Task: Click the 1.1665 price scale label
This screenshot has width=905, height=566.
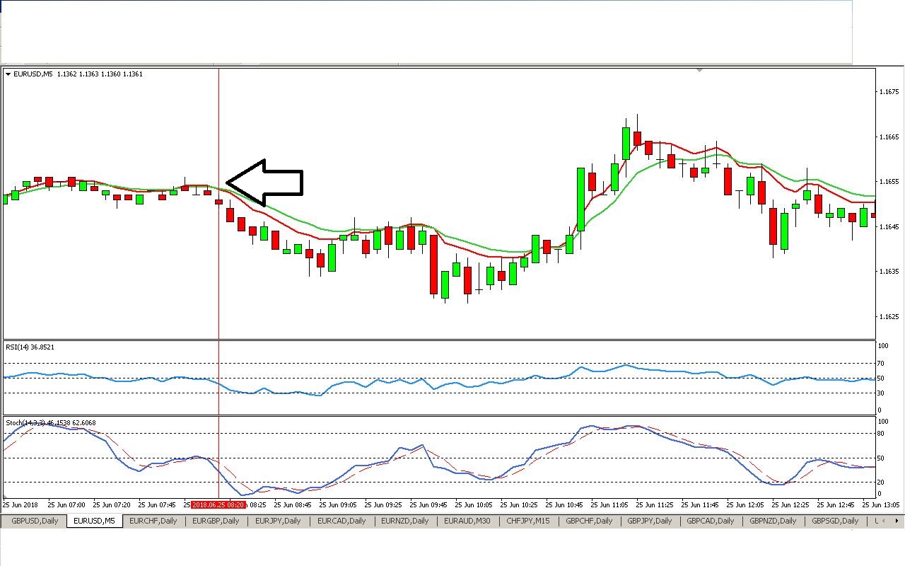Action: click(889, 137)
